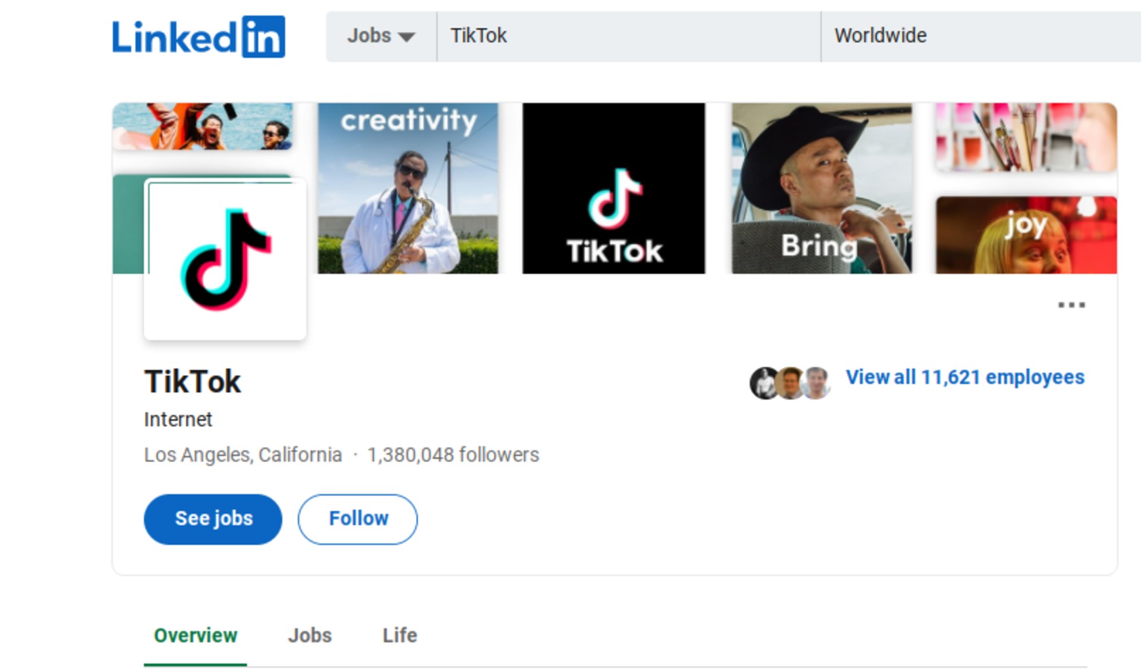The image size is (1141, 672).
Task: Click the TikTok search input field
Action: tap(628, 36)
